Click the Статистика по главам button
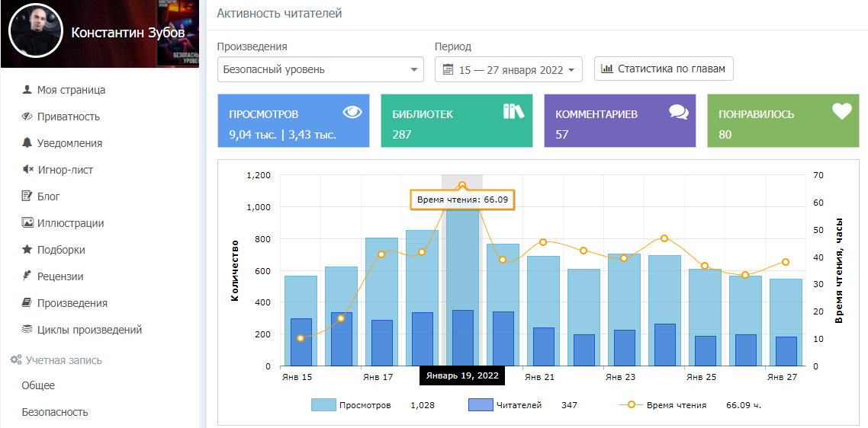Screen dimensions: 868x428 click(x=664, y=69)
